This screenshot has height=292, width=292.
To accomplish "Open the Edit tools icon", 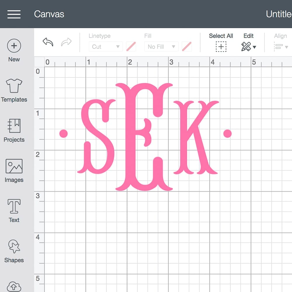I will (246, 46).
